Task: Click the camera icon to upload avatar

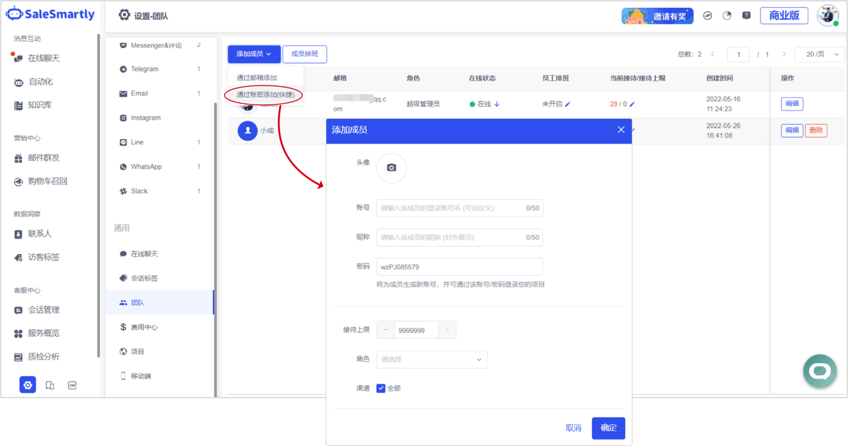Action: point(392,168)
